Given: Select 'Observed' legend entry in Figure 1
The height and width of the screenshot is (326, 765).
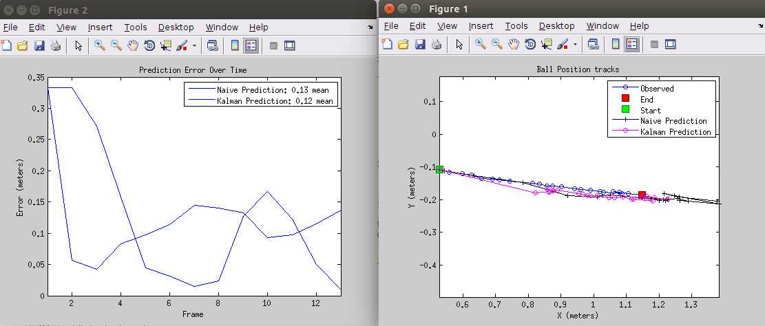Looking at the screenshot, I should 644,88.
